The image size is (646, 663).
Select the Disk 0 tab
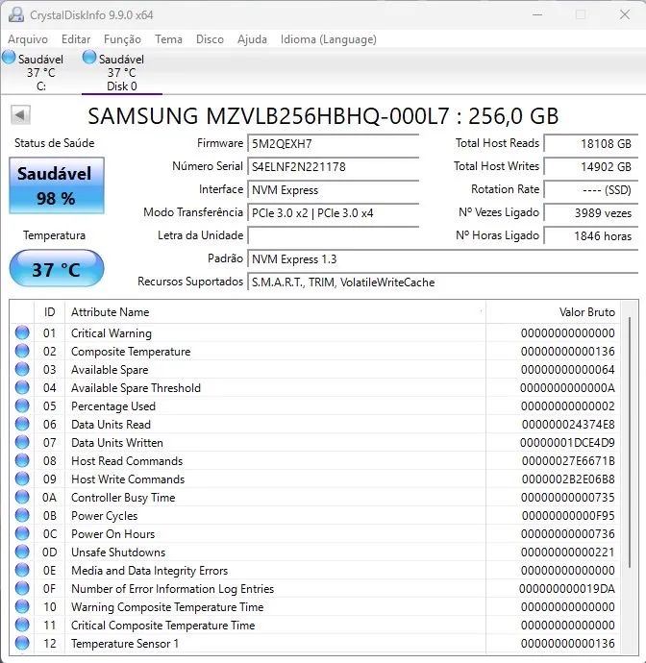(122, 72)
